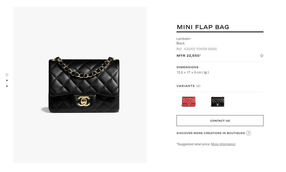Show the third product image via dot
286x172 pixels.
click(x=7, y=86)
